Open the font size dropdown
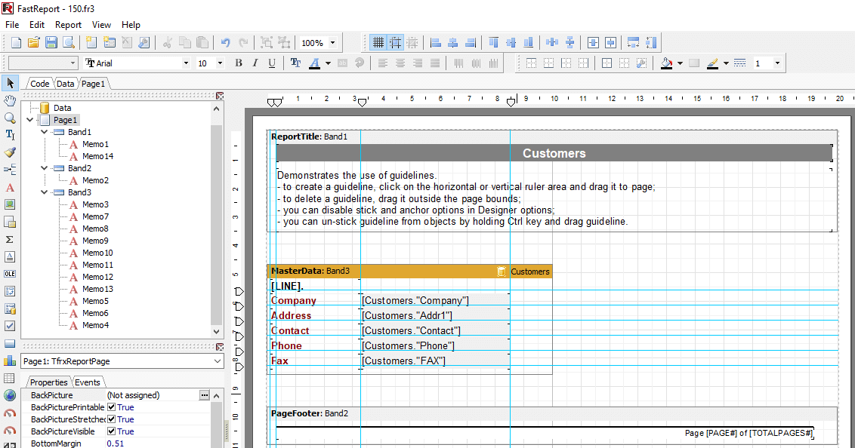855x448 pixels. [x=221, y=63]
